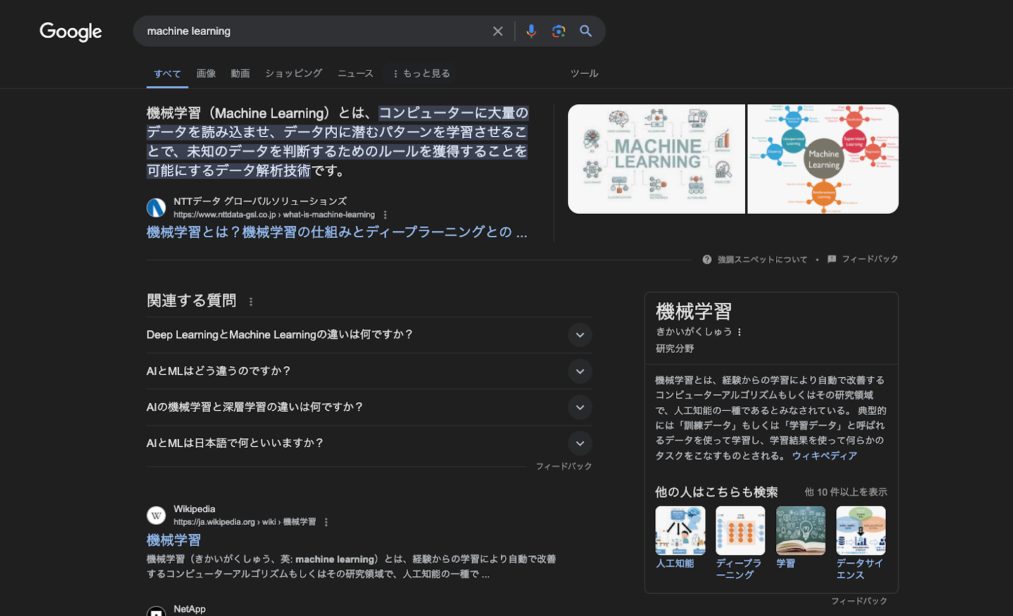Switch to the ニュース tab
1013x616 pixels.
tap(355, 73)
